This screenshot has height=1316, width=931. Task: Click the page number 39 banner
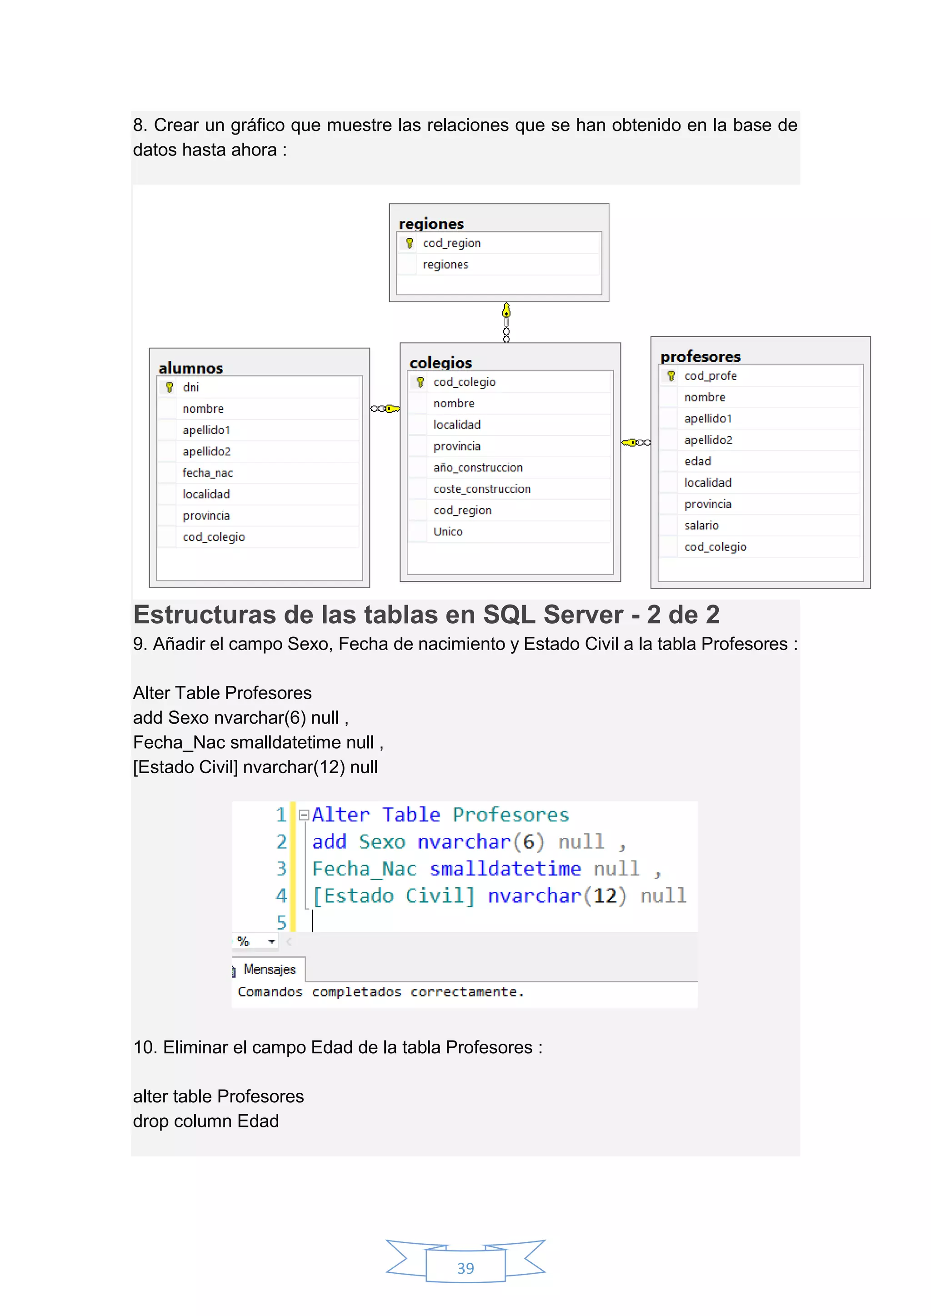pyautogui.click(x=465, y=1261)
